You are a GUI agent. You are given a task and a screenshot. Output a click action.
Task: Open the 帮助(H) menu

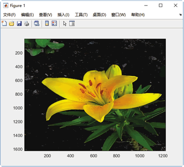(x=138, y=15)
